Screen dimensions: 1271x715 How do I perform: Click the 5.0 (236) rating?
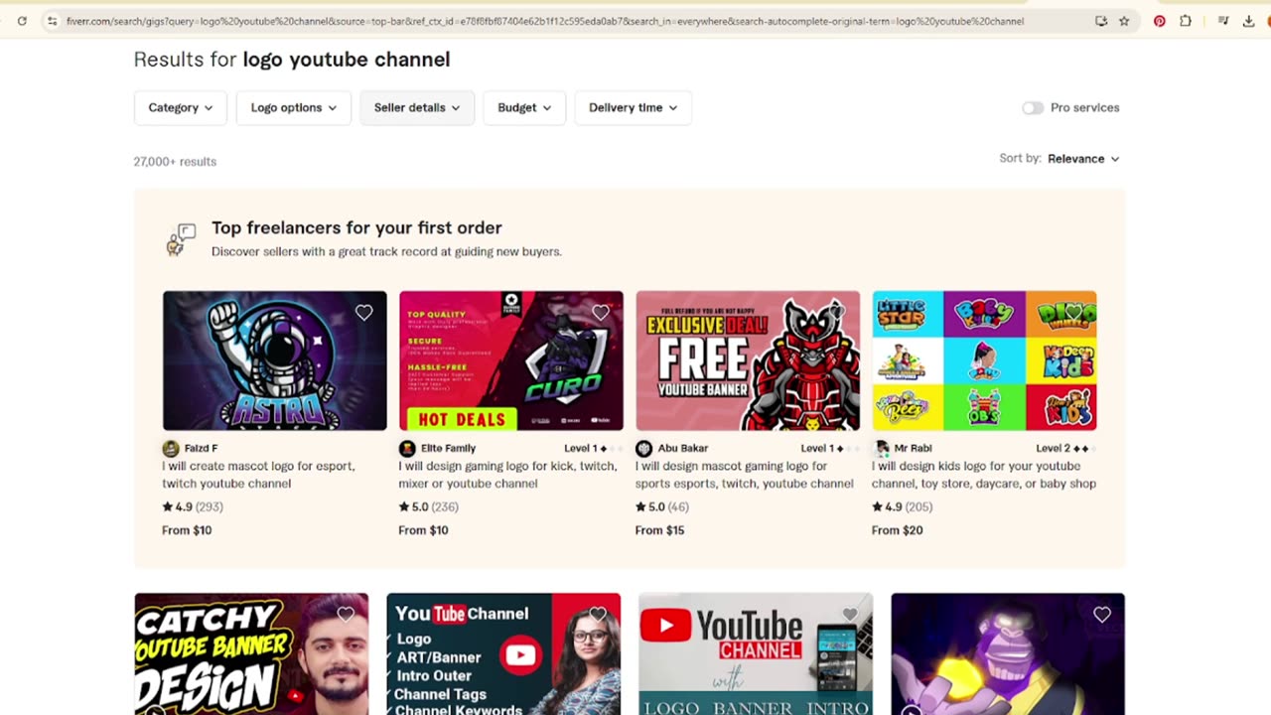click(x=429, y=506)
